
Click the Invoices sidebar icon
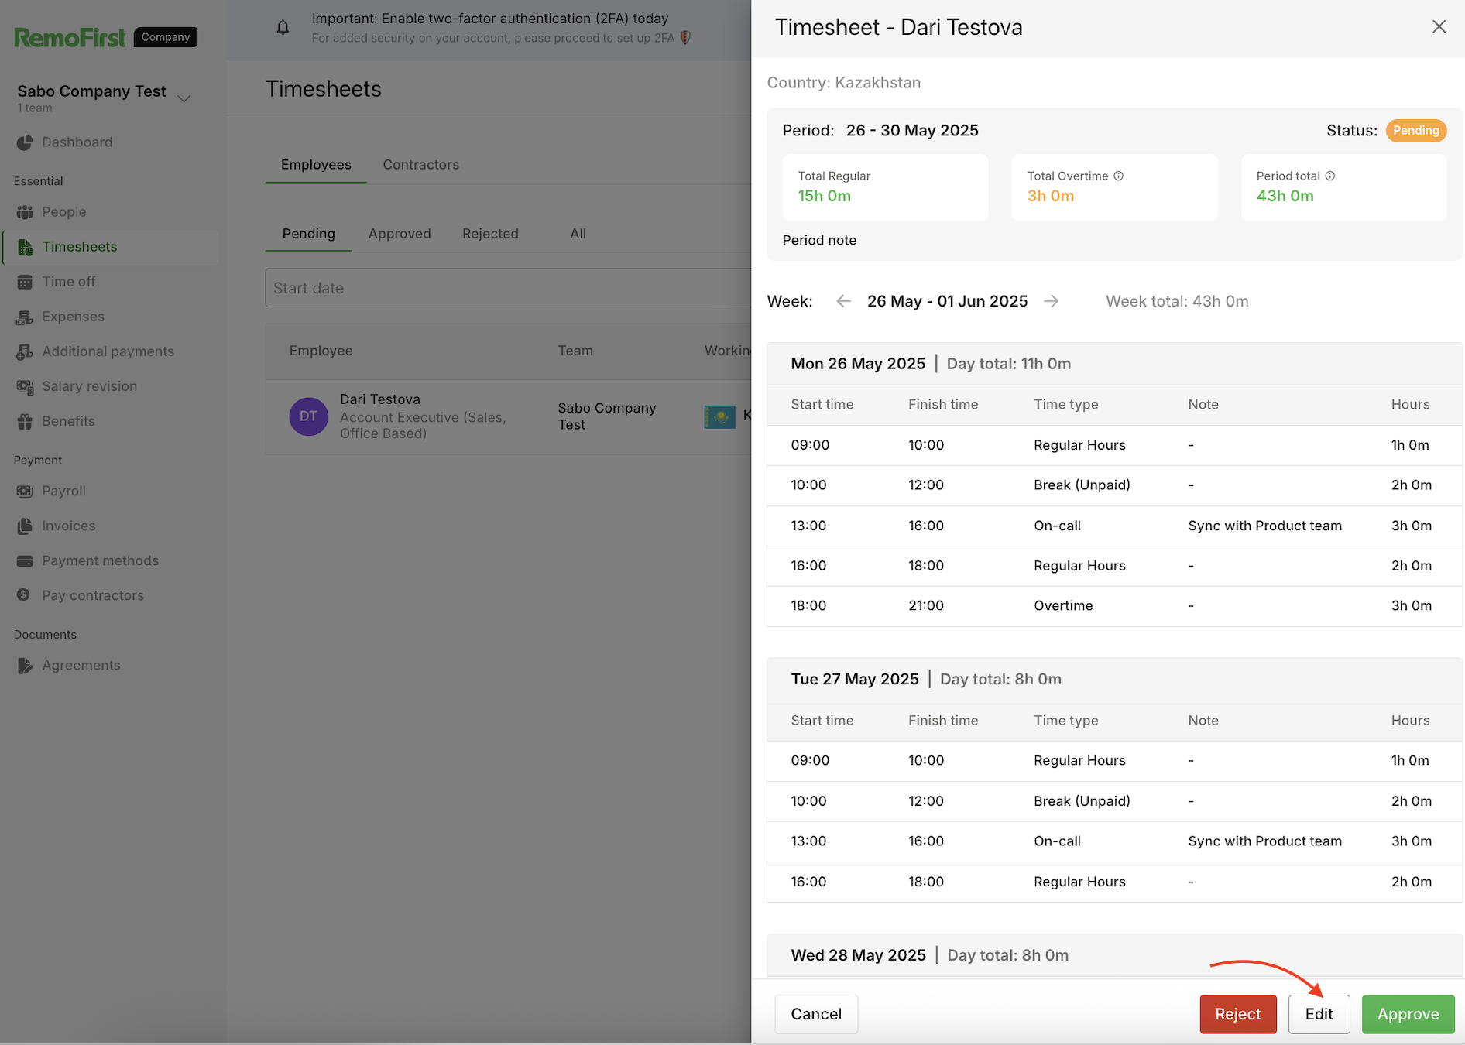[x=25, y=526]
